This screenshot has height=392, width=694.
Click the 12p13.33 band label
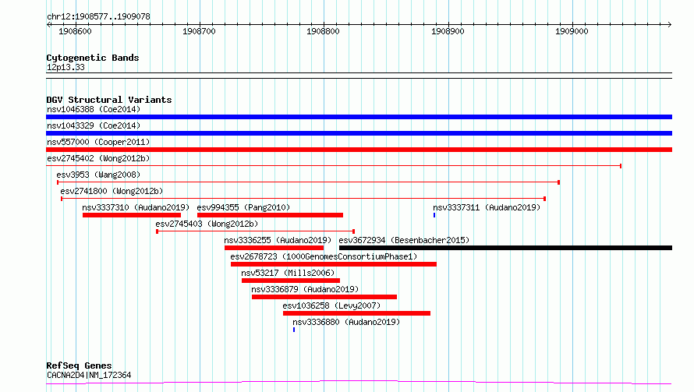tap(66, 67)
